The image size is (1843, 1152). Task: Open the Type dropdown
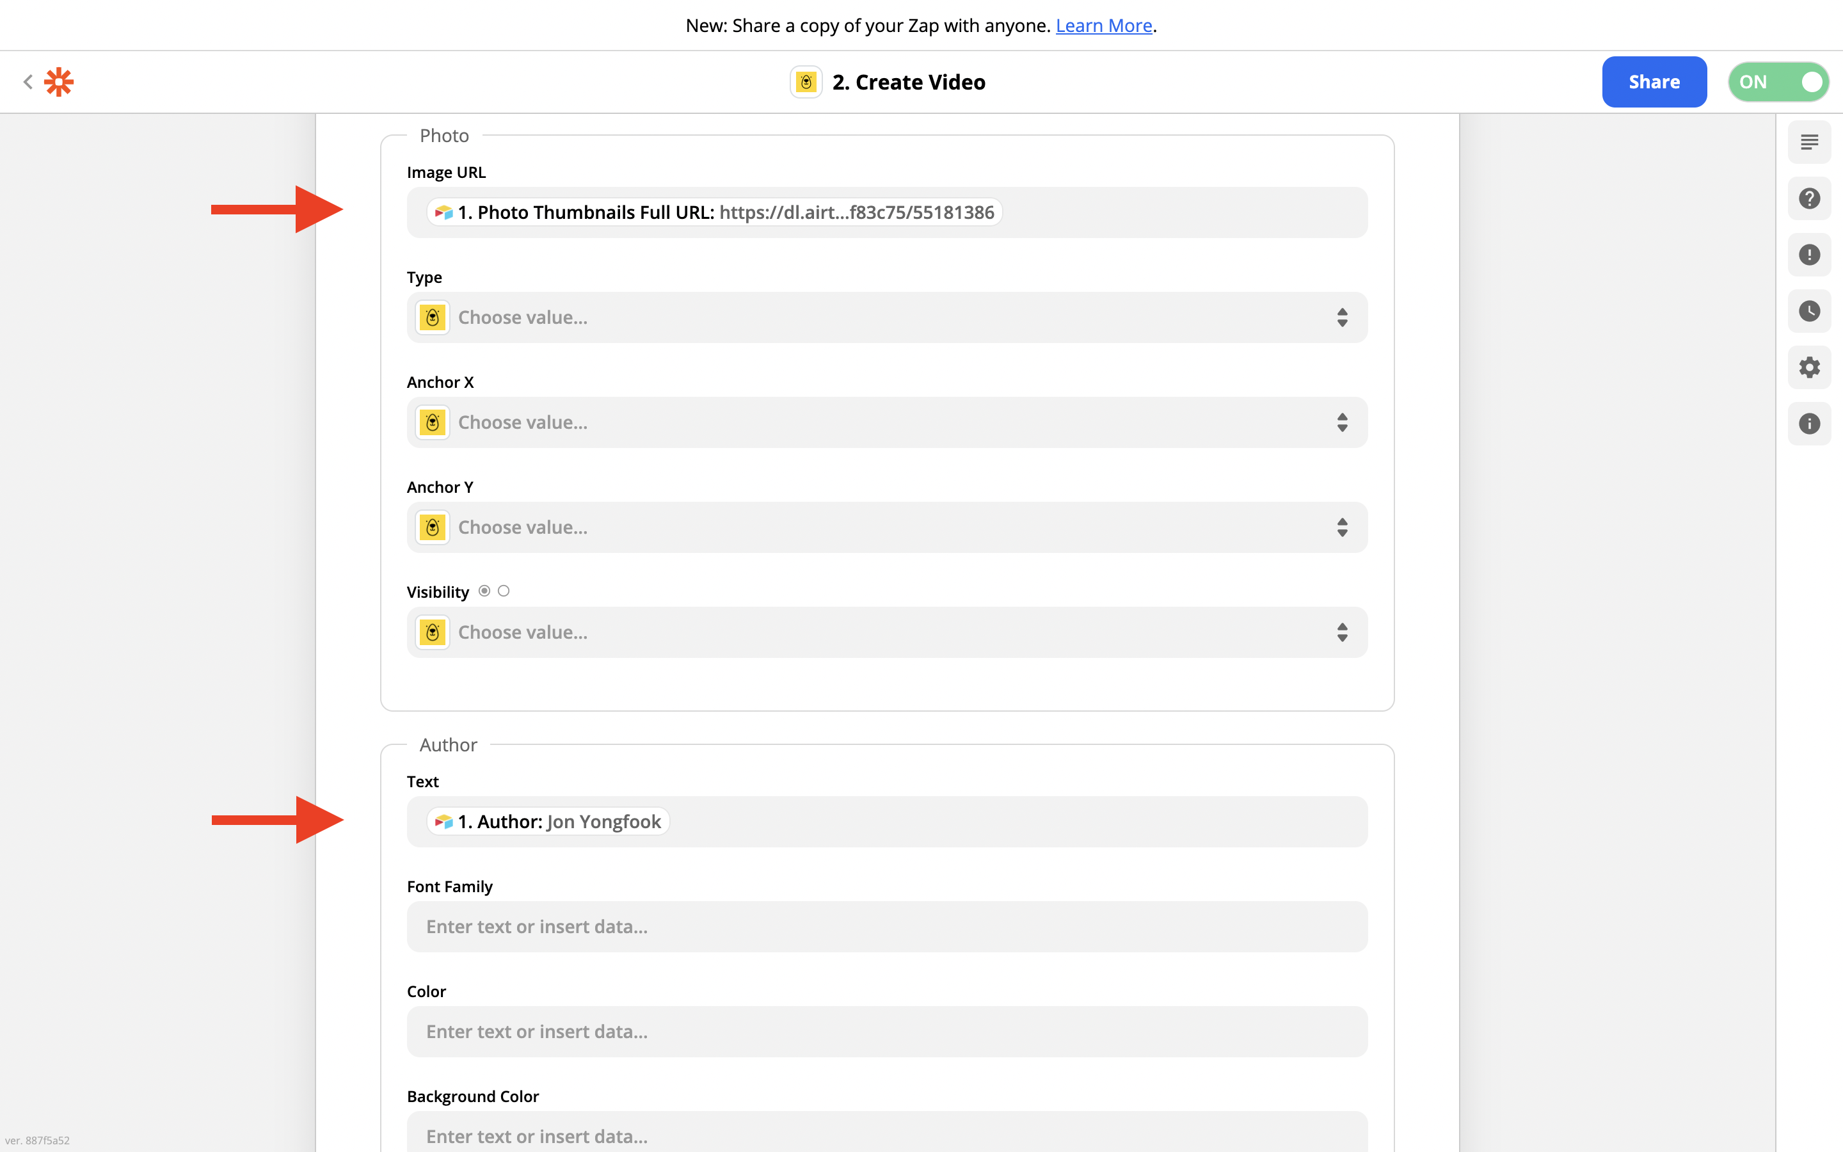coord(886,317)
